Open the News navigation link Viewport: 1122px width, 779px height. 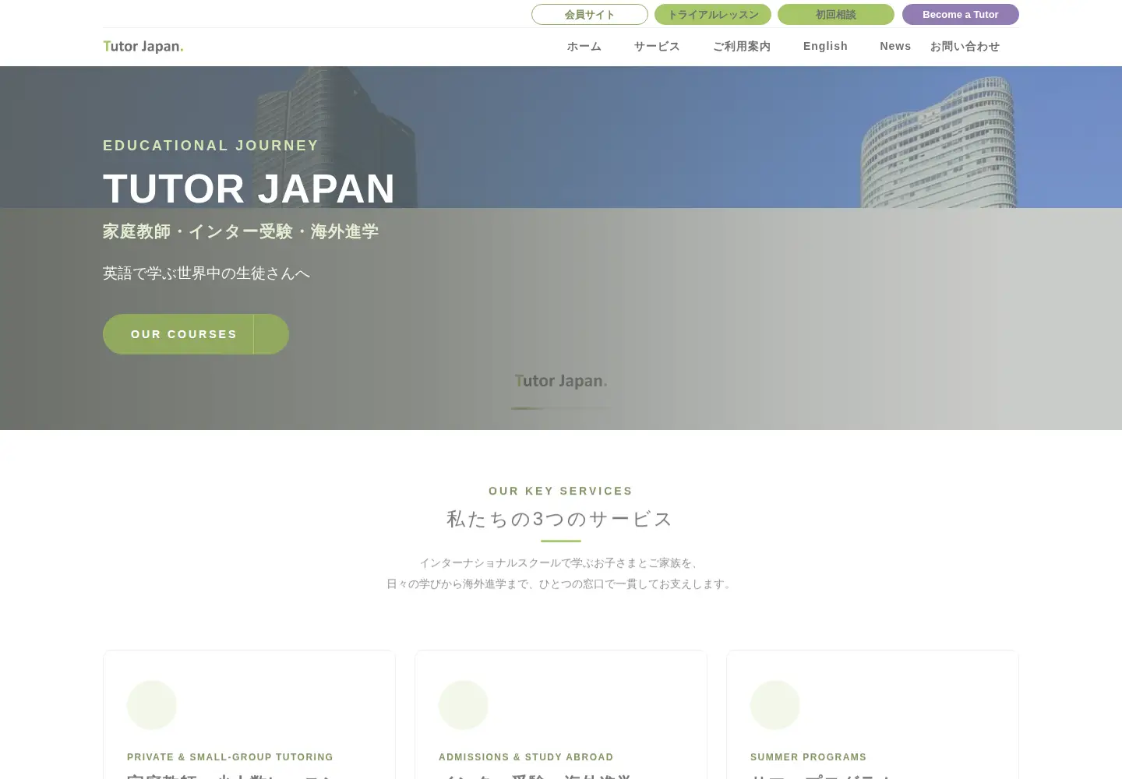point(895,47)
